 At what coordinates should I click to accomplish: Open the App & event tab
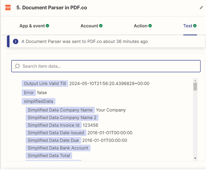tap(34, 26)
